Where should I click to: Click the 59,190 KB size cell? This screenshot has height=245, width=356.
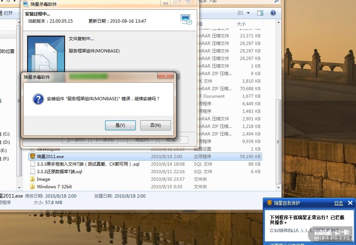pyautogui.click(x=250, y=157)
